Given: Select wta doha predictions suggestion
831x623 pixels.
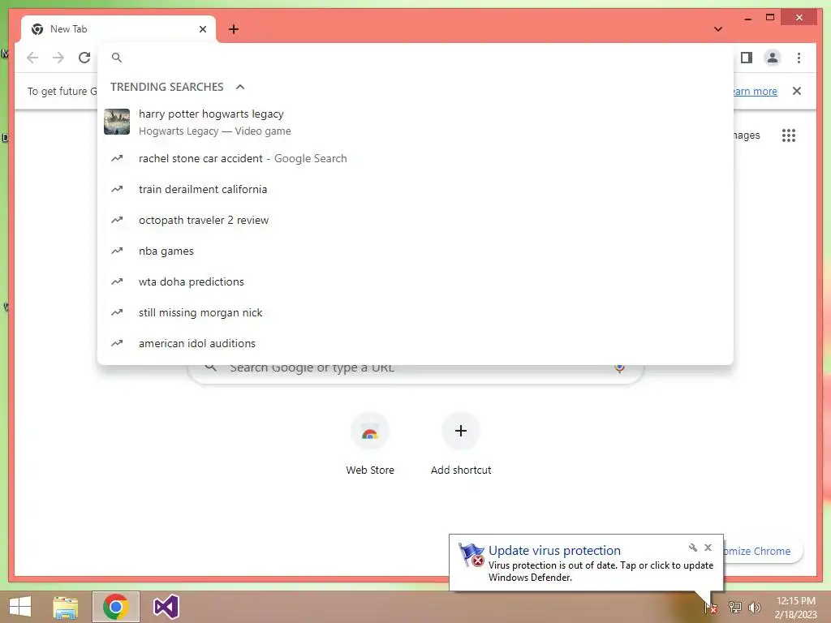Looking at the screenshot, I should (415, 281).
